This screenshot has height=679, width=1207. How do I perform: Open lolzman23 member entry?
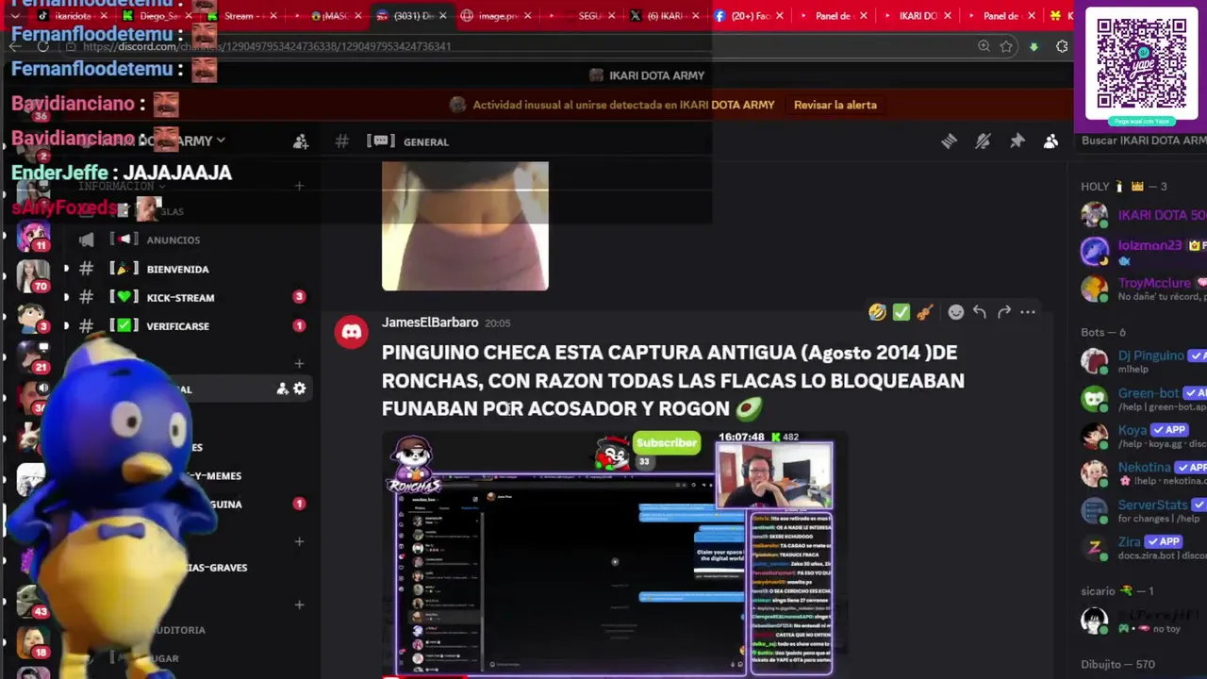(x=1143, y=251)
